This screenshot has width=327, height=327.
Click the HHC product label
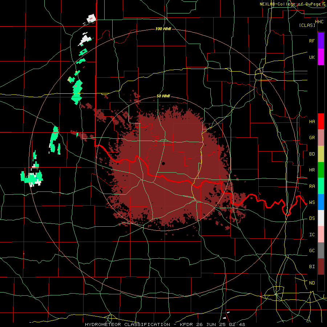pos(319,22)
